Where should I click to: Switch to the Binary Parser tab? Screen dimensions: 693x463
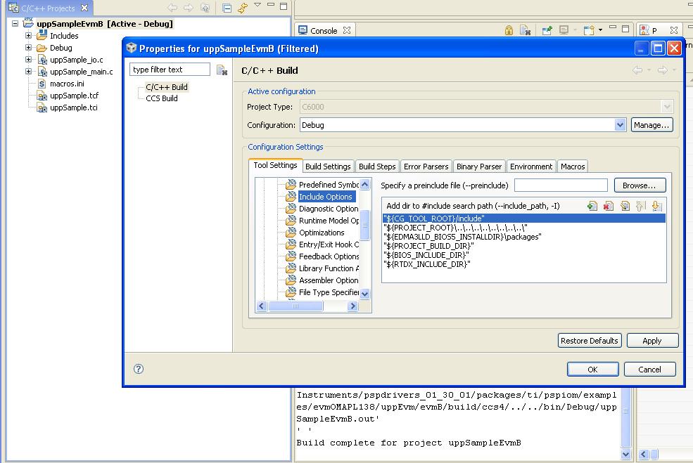click(479, 167)
